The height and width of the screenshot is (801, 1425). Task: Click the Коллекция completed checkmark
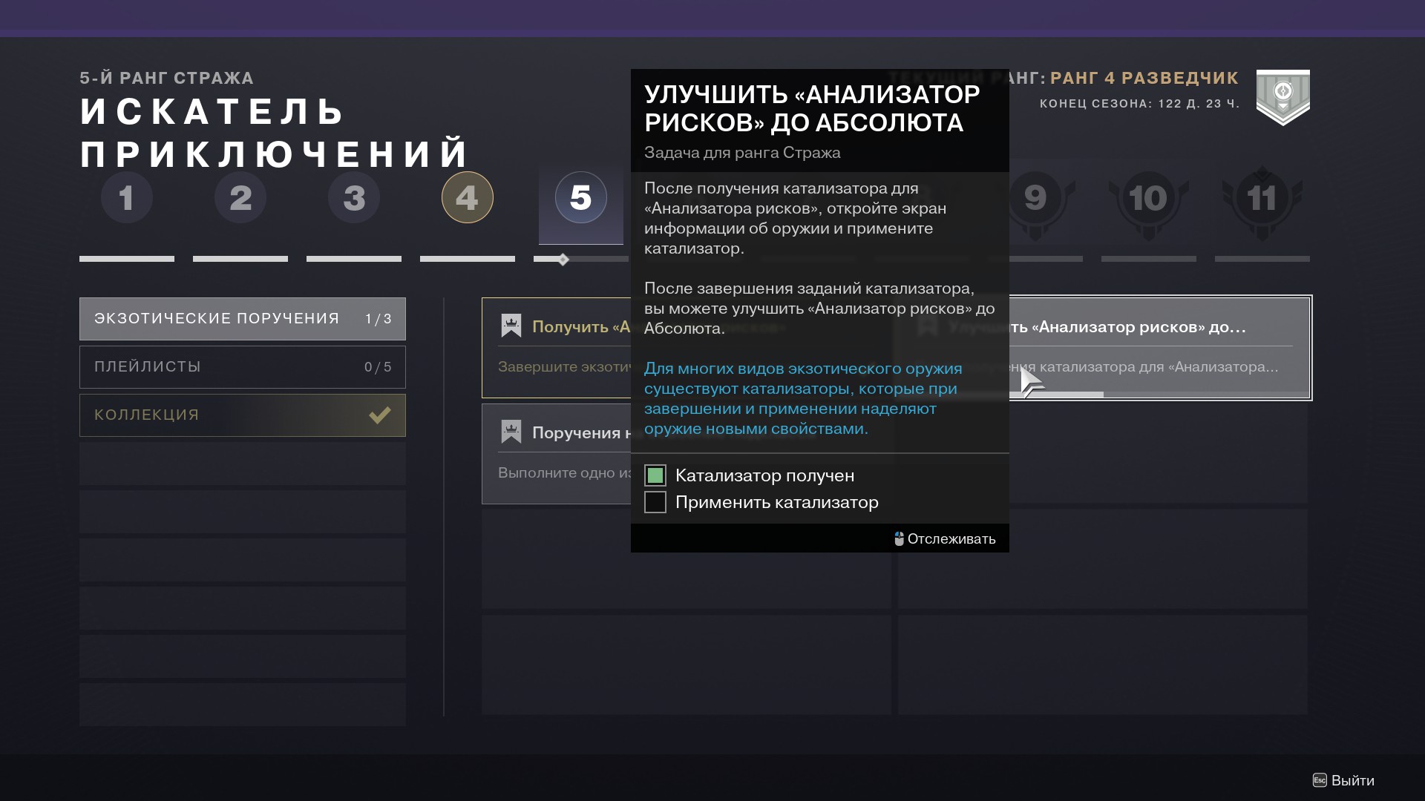pyautogui.click(x=380, y=415)
